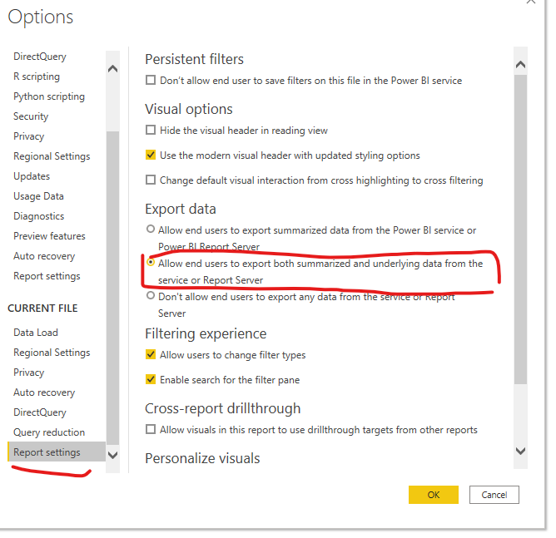Viewport: 556px width, 538px height.
Task: Open current file Privacy settings
Action: [29, 373]
